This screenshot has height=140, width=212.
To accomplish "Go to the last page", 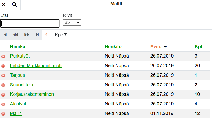I will [x=37, y=35].
